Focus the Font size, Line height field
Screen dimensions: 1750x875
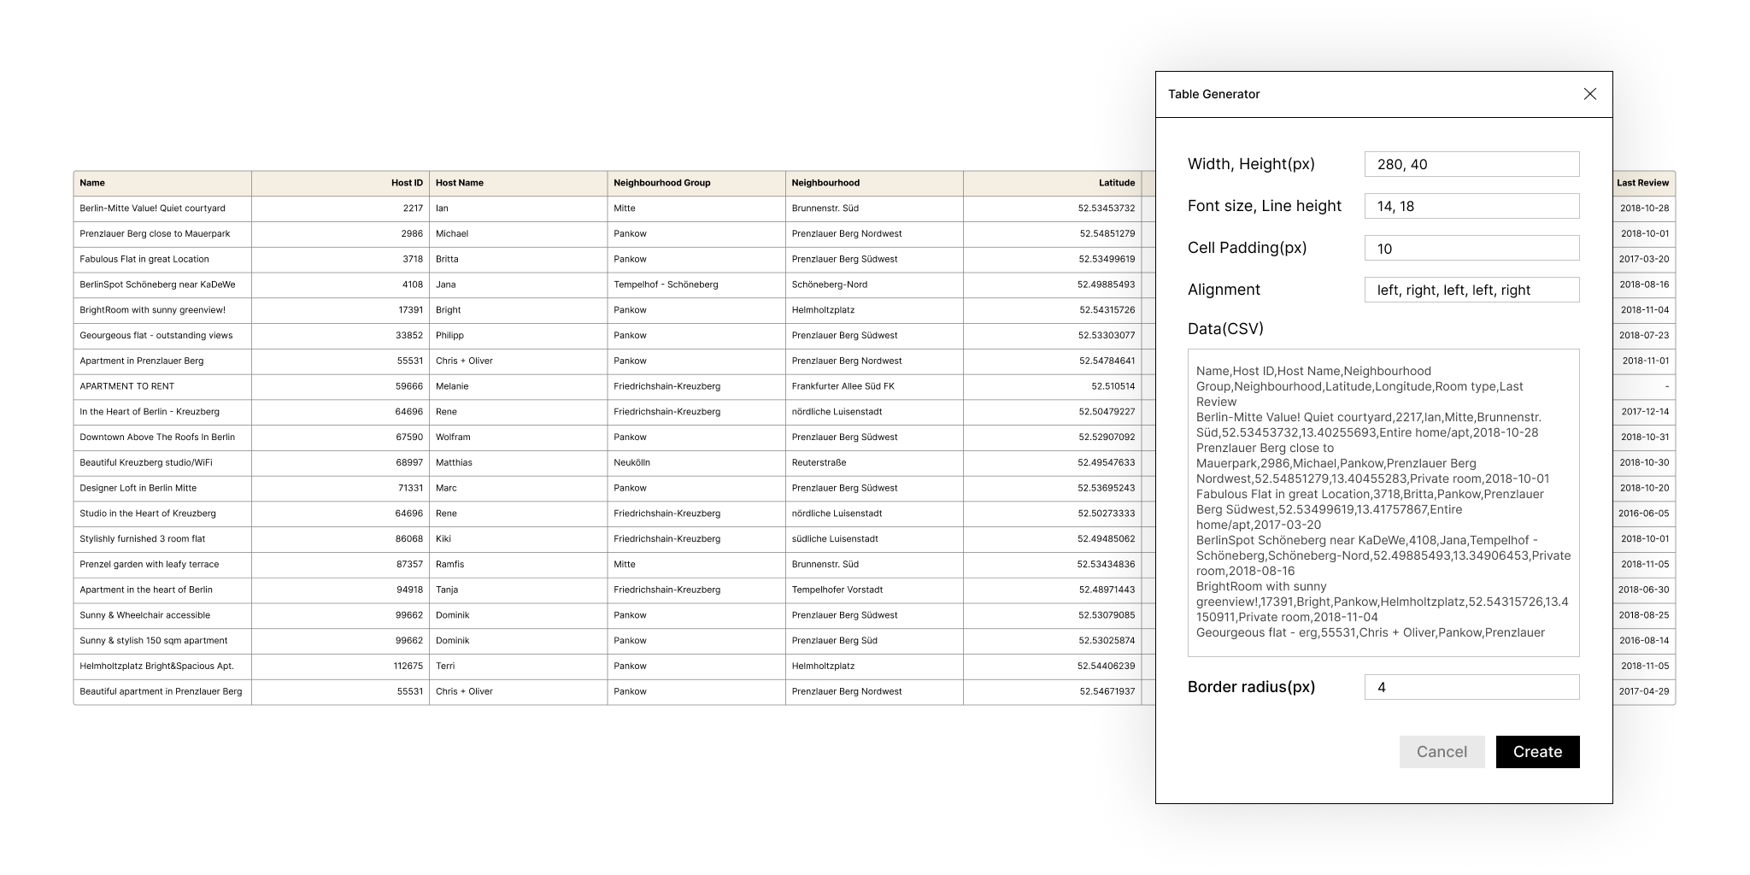click(x=1471, y=206)
